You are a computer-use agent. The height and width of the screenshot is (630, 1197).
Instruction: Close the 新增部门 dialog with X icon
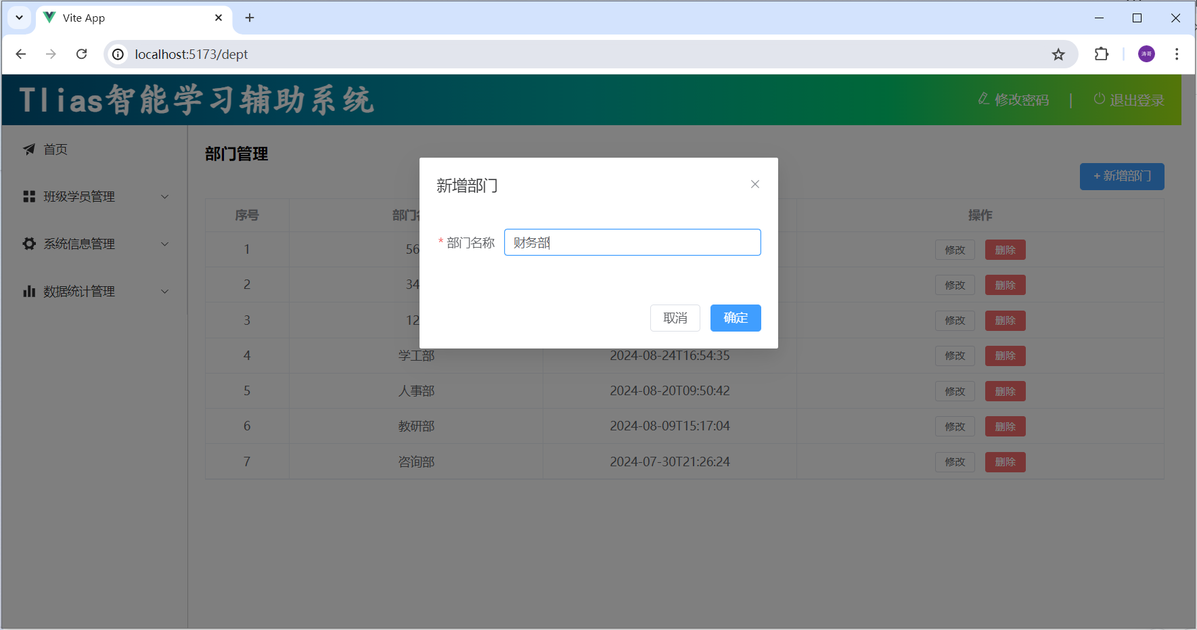(755, 184)
